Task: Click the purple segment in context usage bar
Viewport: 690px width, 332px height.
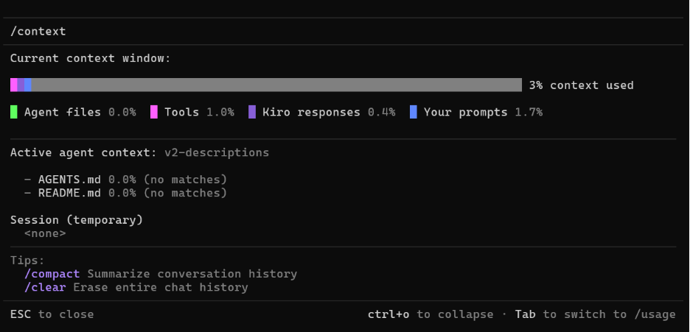Action: coord(21,85)
